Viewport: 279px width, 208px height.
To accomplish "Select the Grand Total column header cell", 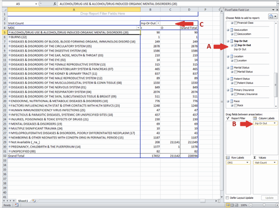I will (189, 28).
